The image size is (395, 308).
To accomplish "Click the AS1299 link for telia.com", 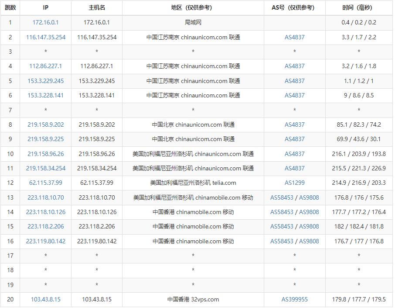I will [x=294, y=183].
